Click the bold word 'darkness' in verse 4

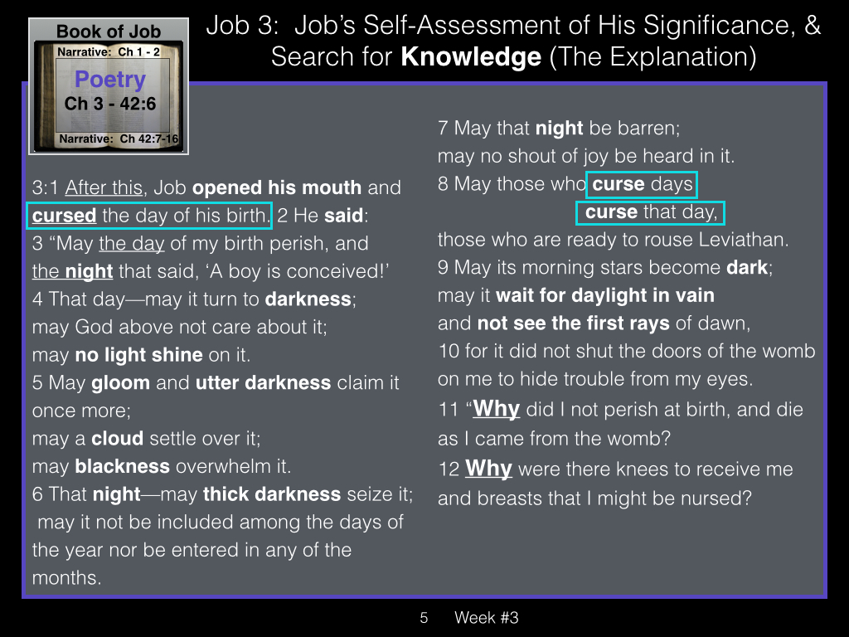(308, 299)
